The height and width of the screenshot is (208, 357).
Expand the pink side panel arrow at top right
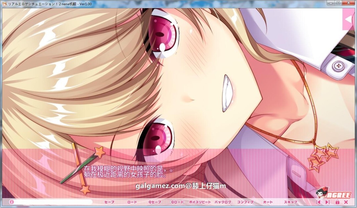coord(349,19)
